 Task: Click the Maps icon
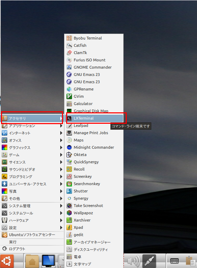click(69, 140)
